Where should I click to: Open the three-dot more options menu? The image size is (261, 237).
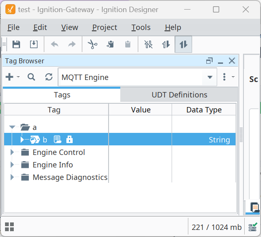click(224, 77)
